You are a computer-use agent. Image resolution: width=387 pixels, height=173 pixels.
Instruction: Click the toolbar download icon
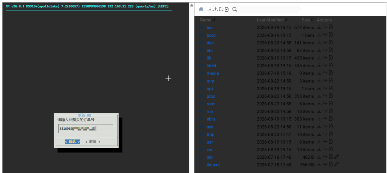210,9
